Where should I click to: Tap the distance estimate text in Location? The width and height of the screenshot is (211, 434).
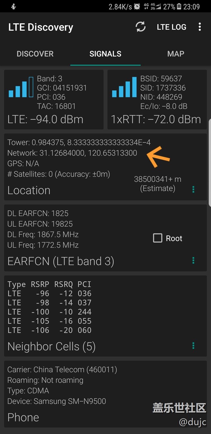pyautogui.click(x=157, y=184)
